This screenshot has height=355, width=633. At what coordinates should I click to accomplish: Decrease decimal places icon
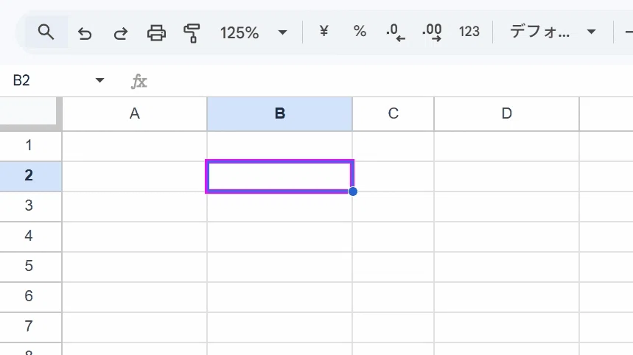click(x=395, y=32)
